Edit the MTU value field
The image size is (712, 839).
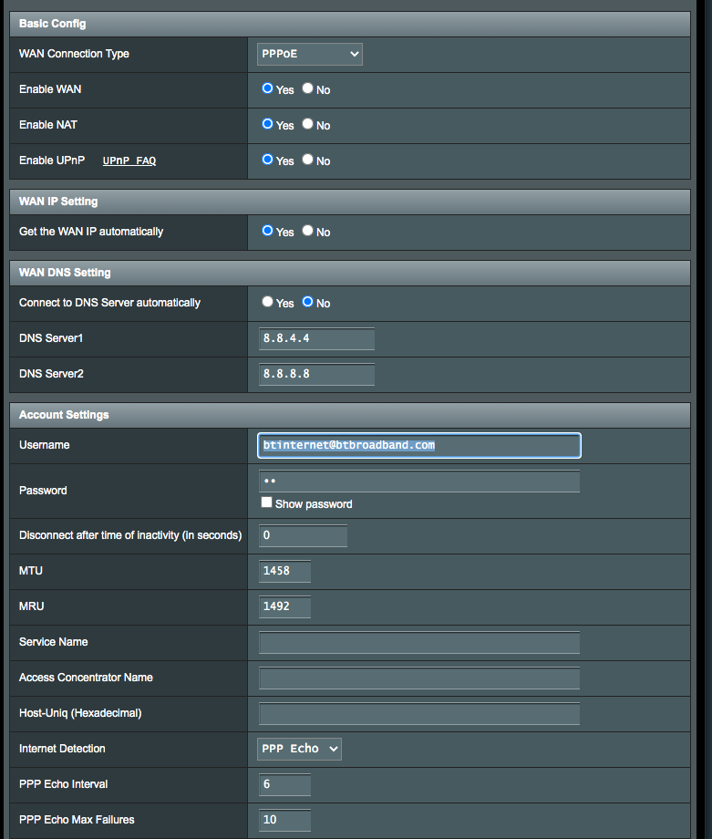click(285, 571)
